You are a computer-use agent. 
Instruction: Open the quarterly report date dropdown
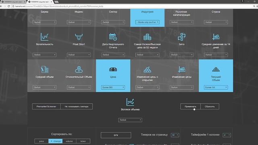[x=113, y=55]
